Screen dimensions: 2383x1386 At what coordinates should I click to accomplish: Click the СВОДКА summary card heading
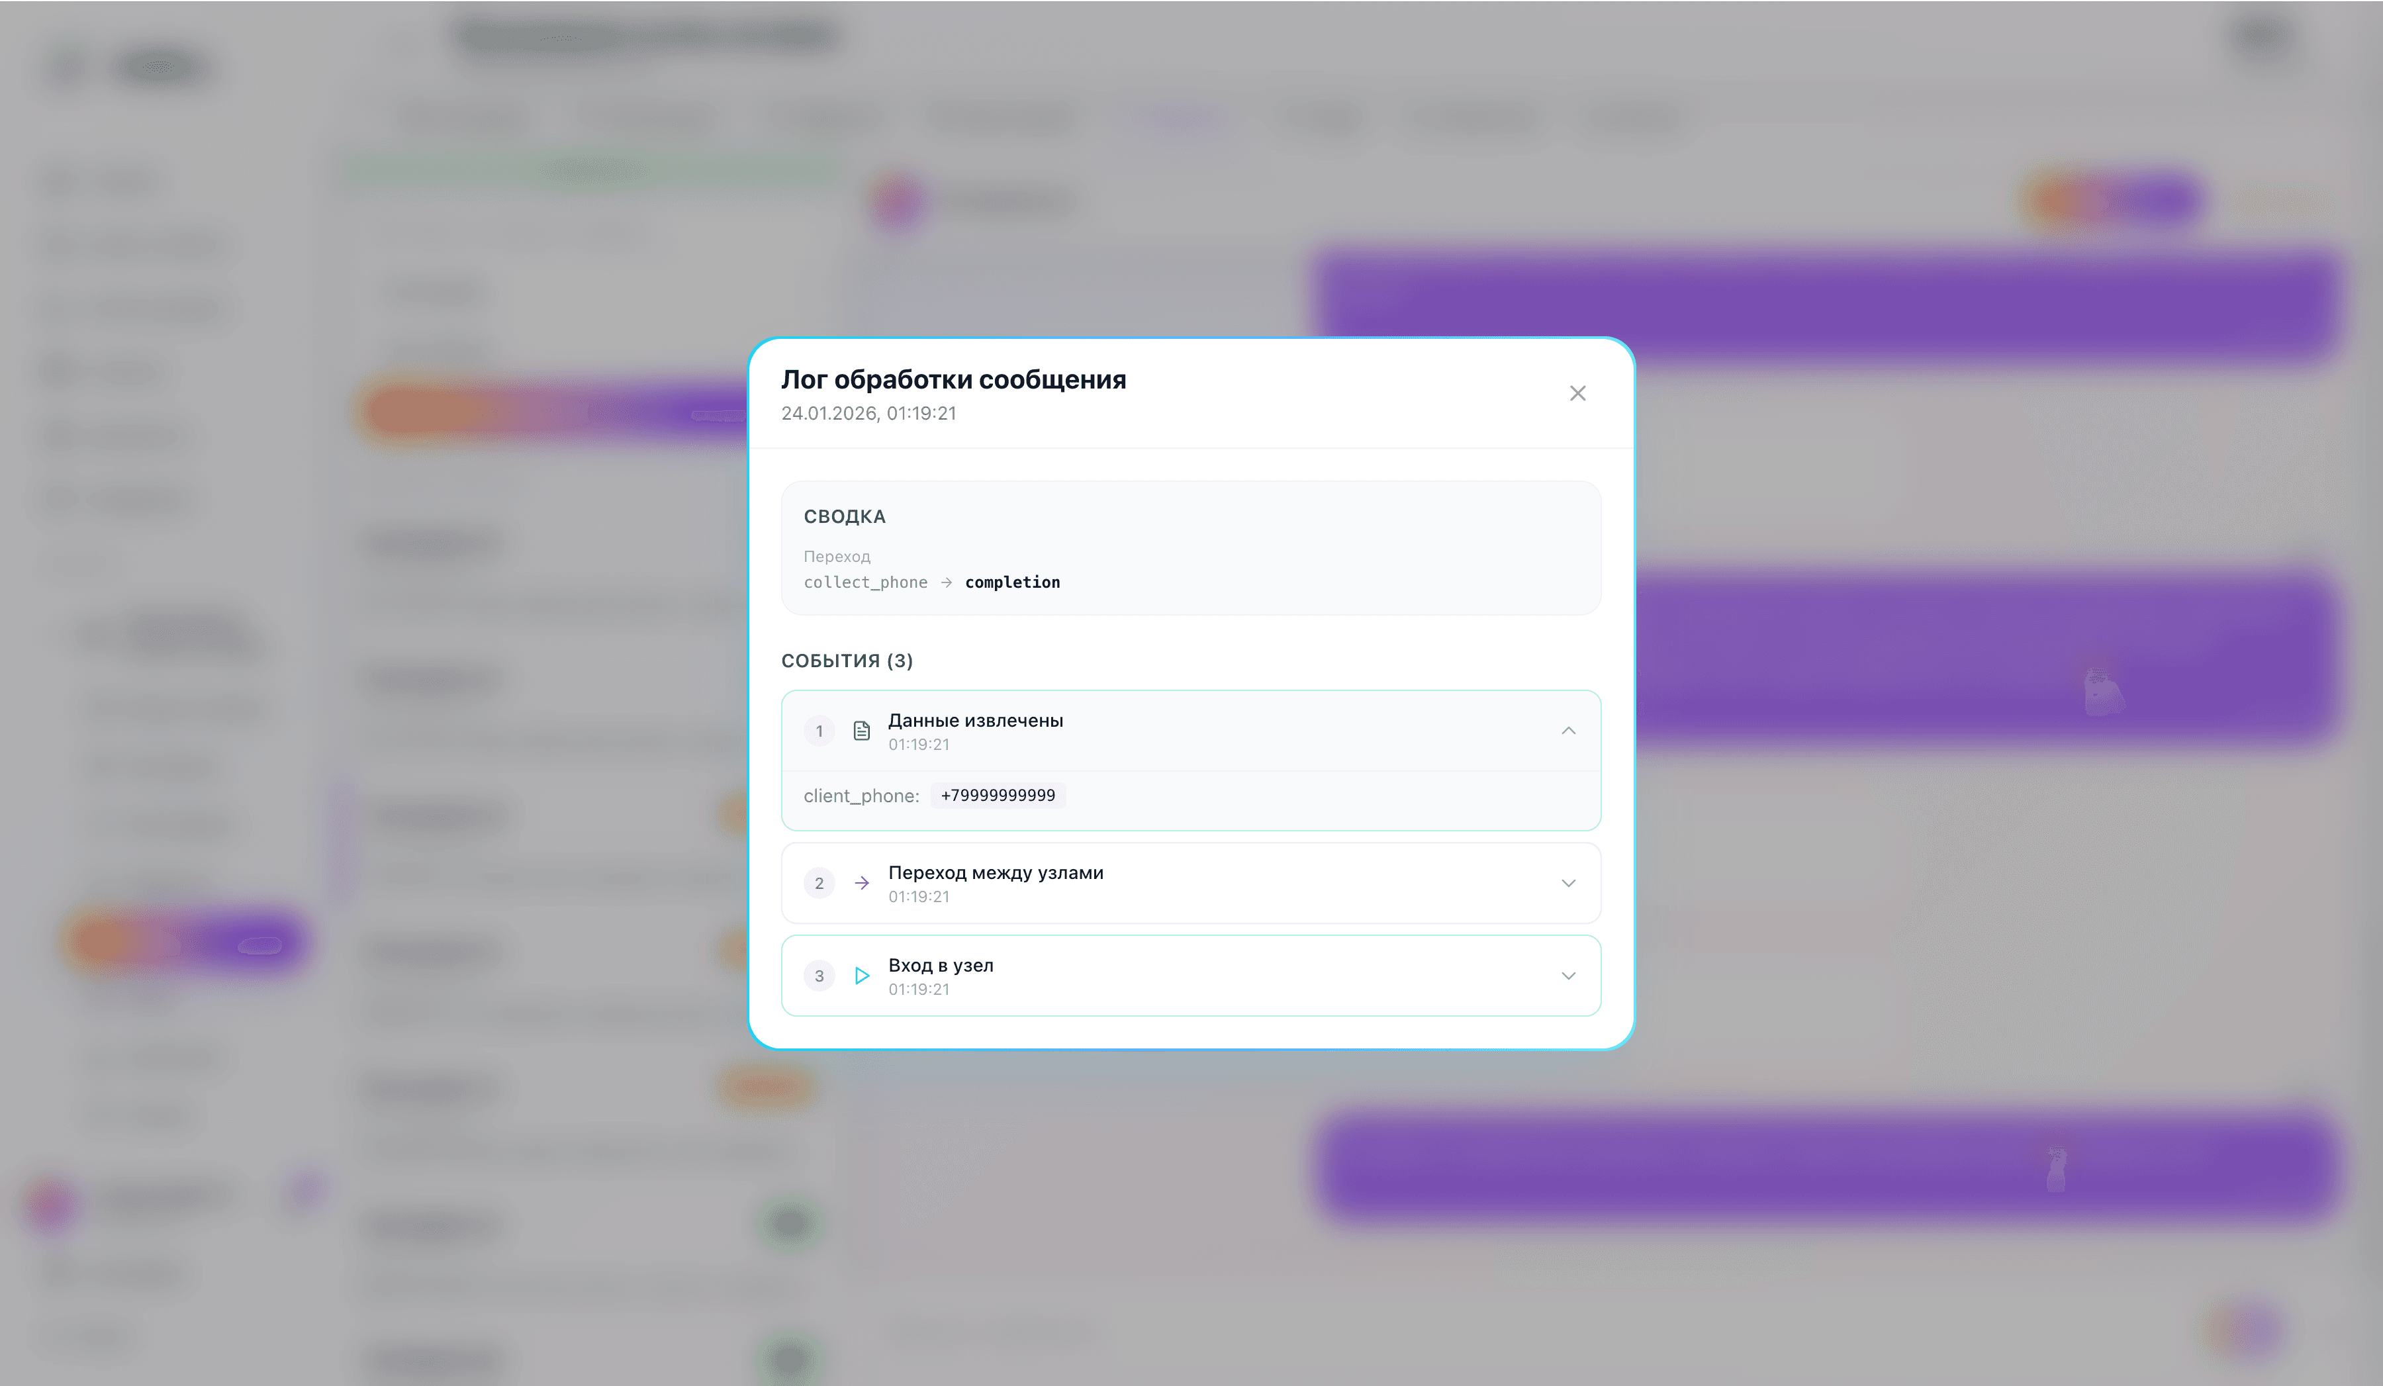[845, 516]
